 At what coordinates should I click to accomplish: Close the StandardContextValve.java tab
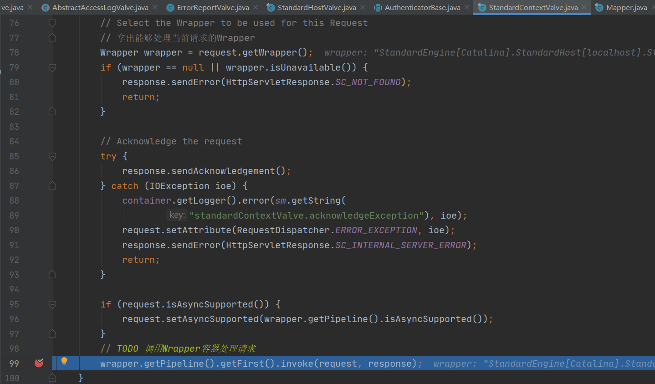584,7
